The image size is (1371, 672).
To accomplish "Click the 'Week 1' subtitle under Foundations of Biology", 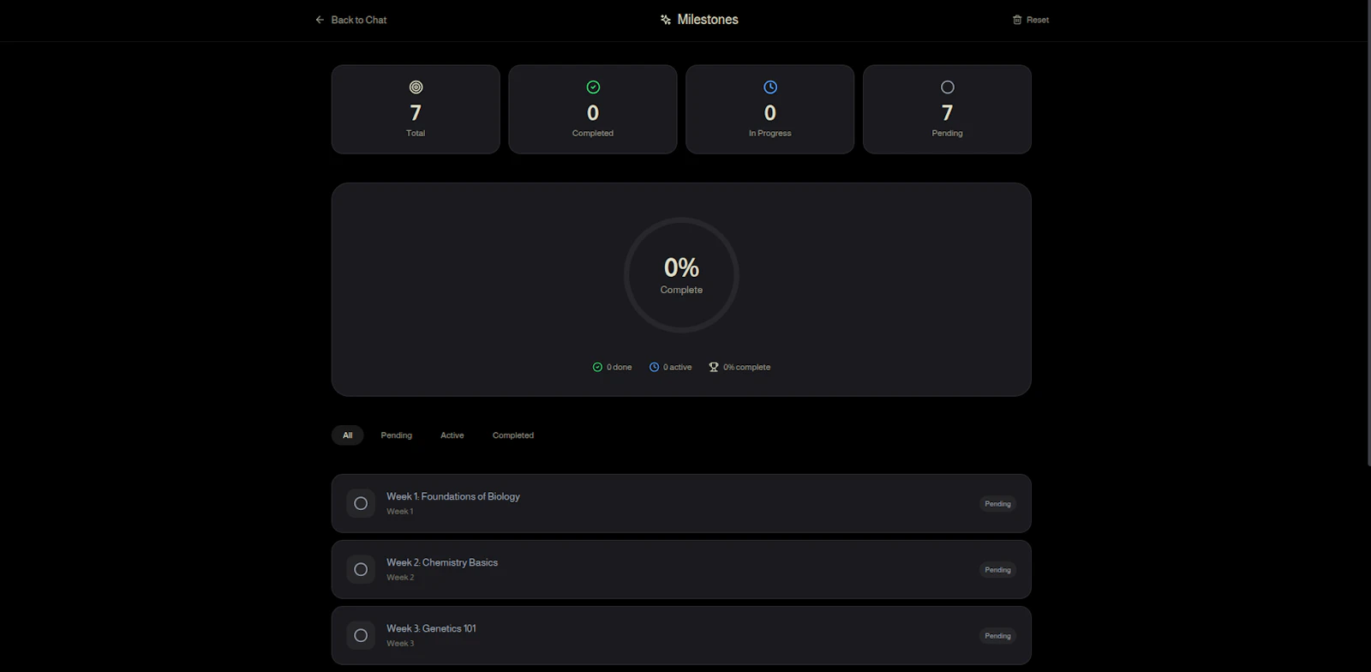I will [x=400, y=512].
